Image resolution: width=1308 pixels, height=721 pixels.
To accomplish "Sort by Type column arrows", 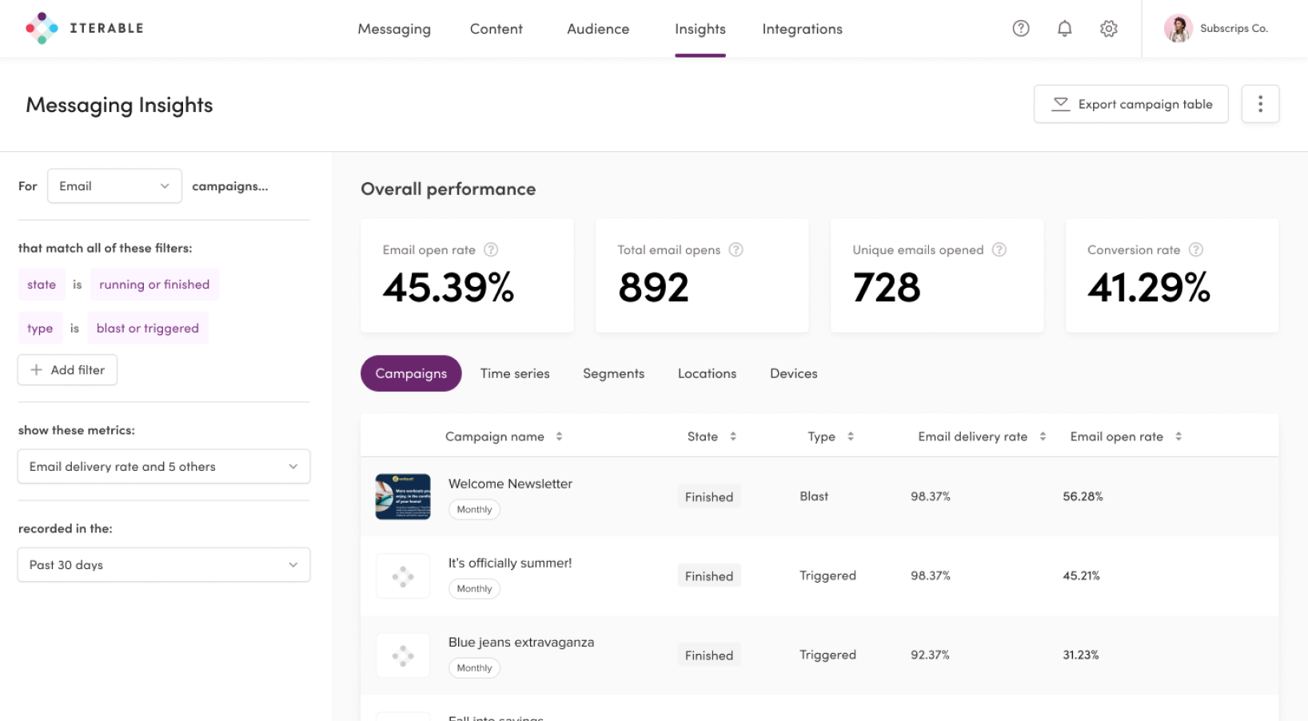I will point(850,436).
